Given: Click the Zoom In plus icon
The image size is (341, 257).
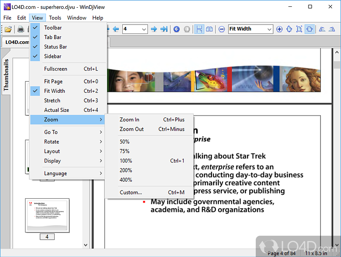Looking at the screenshot, I should click(279, 29).
